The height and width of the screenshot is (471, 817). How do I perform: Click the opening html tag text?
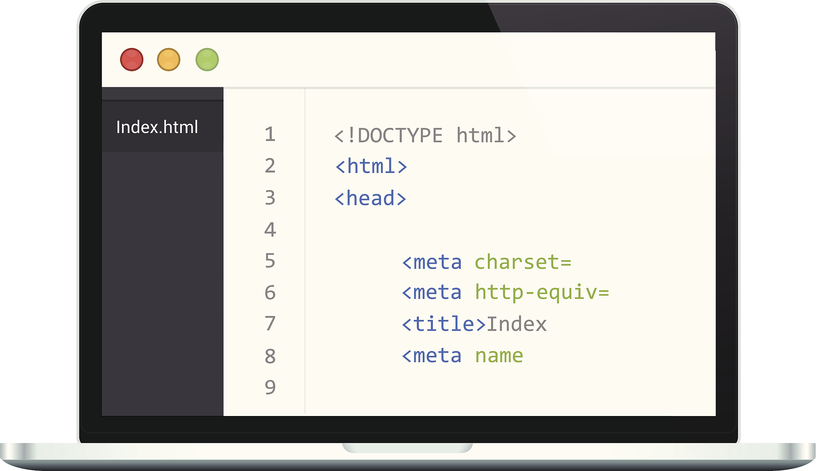pos(371,166)
